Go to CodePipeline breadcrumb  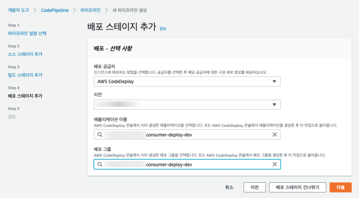tap(55, 10)
